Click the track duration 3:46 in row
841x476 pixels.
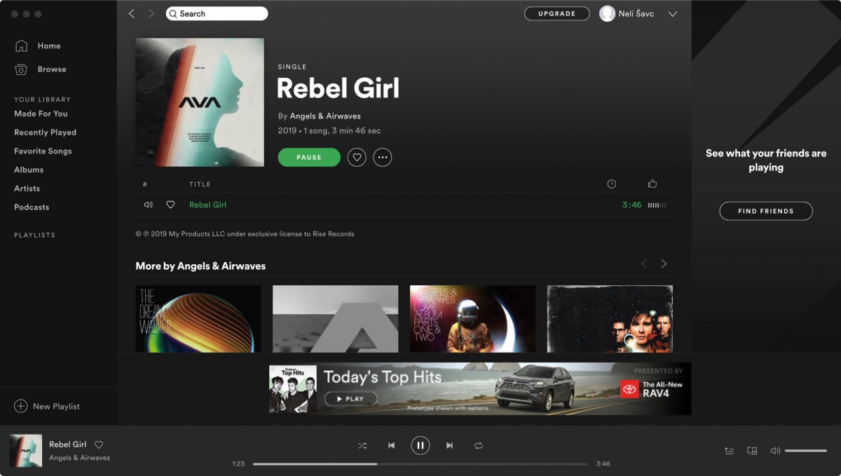tap(631, 205)
